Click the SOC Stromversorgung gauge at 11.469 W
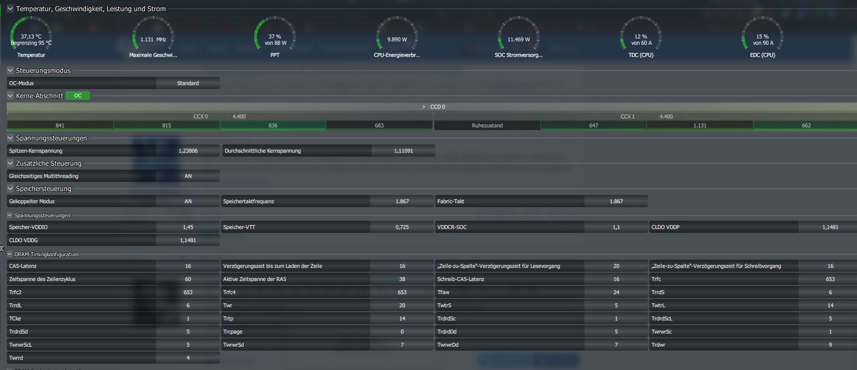The height and width of the screenshot is (370, 857). coord(519,37)
